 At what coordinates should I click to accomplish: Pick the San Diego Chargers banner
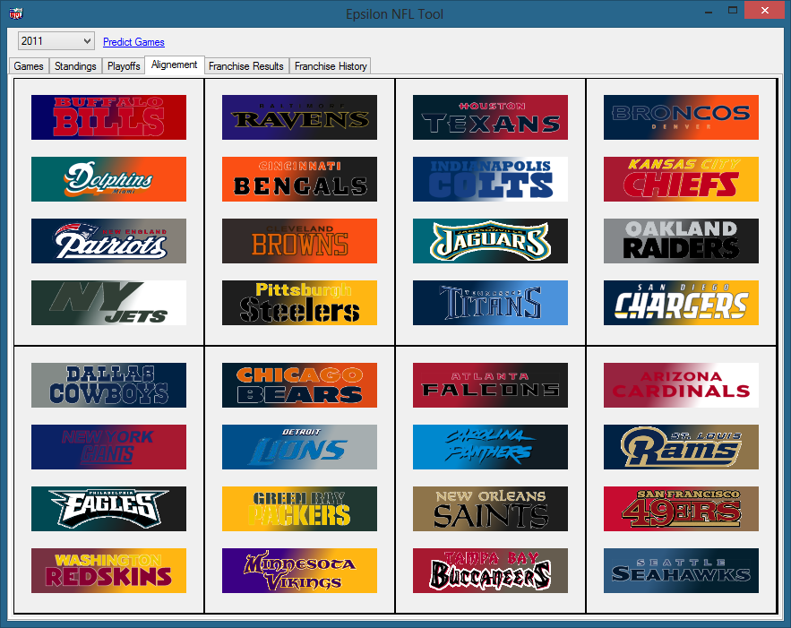coord(681,303)
